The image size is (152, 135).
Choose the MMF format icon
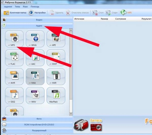[56, 58]
